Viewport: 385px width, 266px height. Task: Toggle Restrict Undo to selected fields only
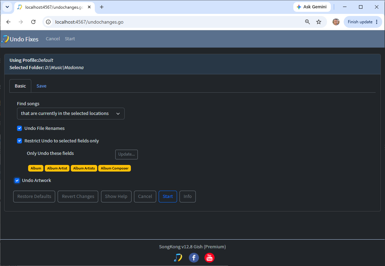point(19,141)
